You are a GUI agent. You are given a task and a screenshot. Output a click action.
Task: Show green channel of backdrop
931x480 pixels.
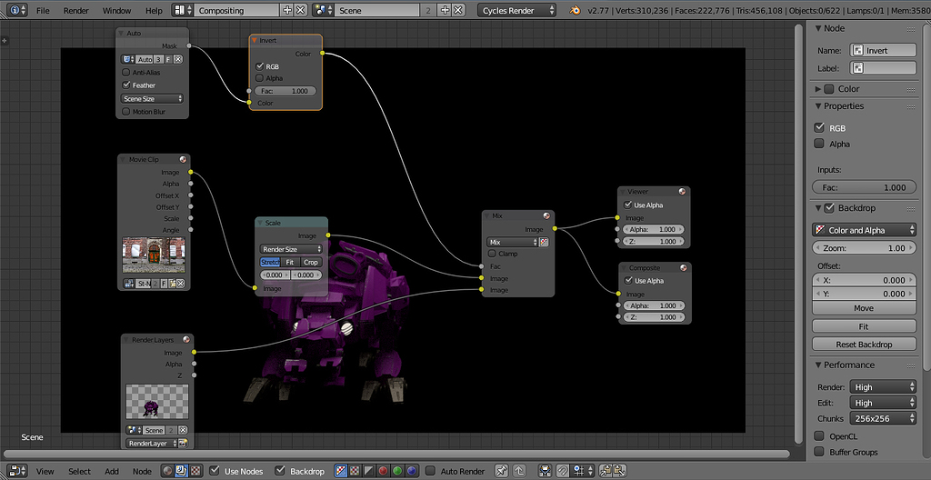[397, 471]
